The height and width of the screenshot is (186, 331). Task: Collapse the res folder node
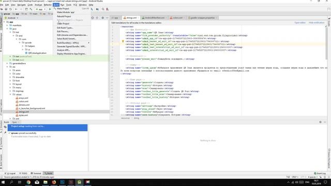tap(7, 67)
